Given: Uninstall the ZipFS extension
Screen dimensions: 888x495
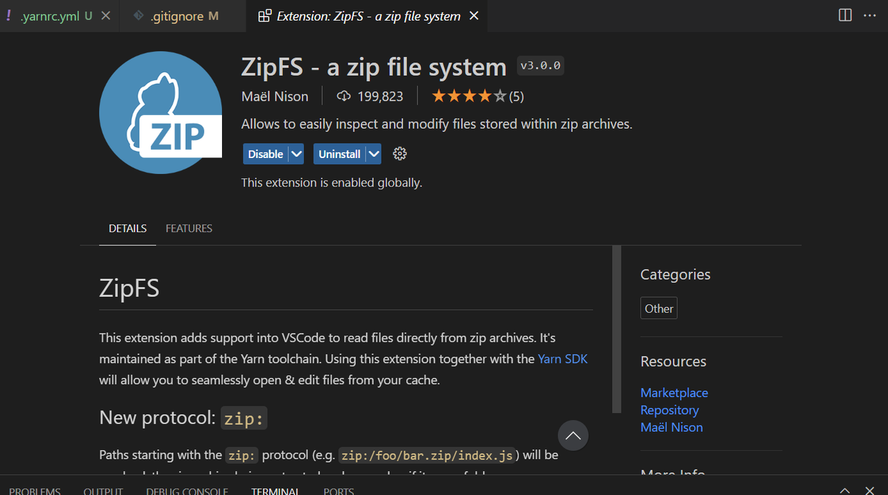Looking at the screenshot, I should point(339,154).
